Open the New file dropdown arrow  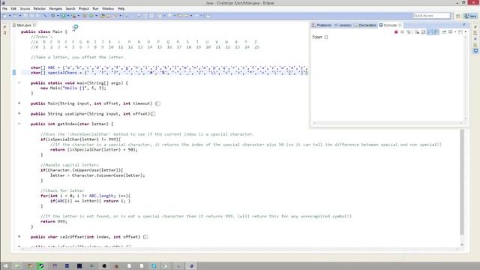coord(10,16)
